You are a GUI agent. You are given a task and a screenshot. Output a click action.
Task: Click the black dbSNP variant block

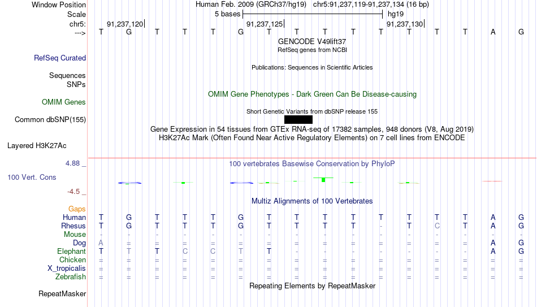pos(298,120)
